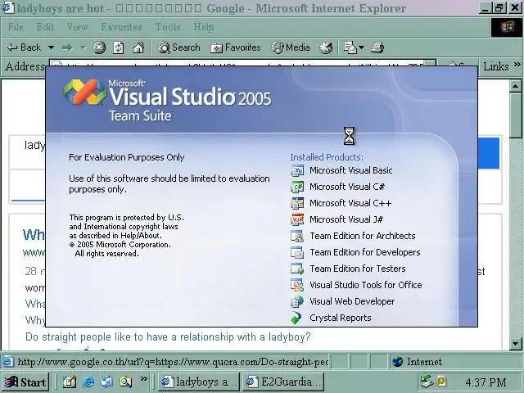Open the Help menu
Screen dimensions: 524x393
(x=204, y=27)
